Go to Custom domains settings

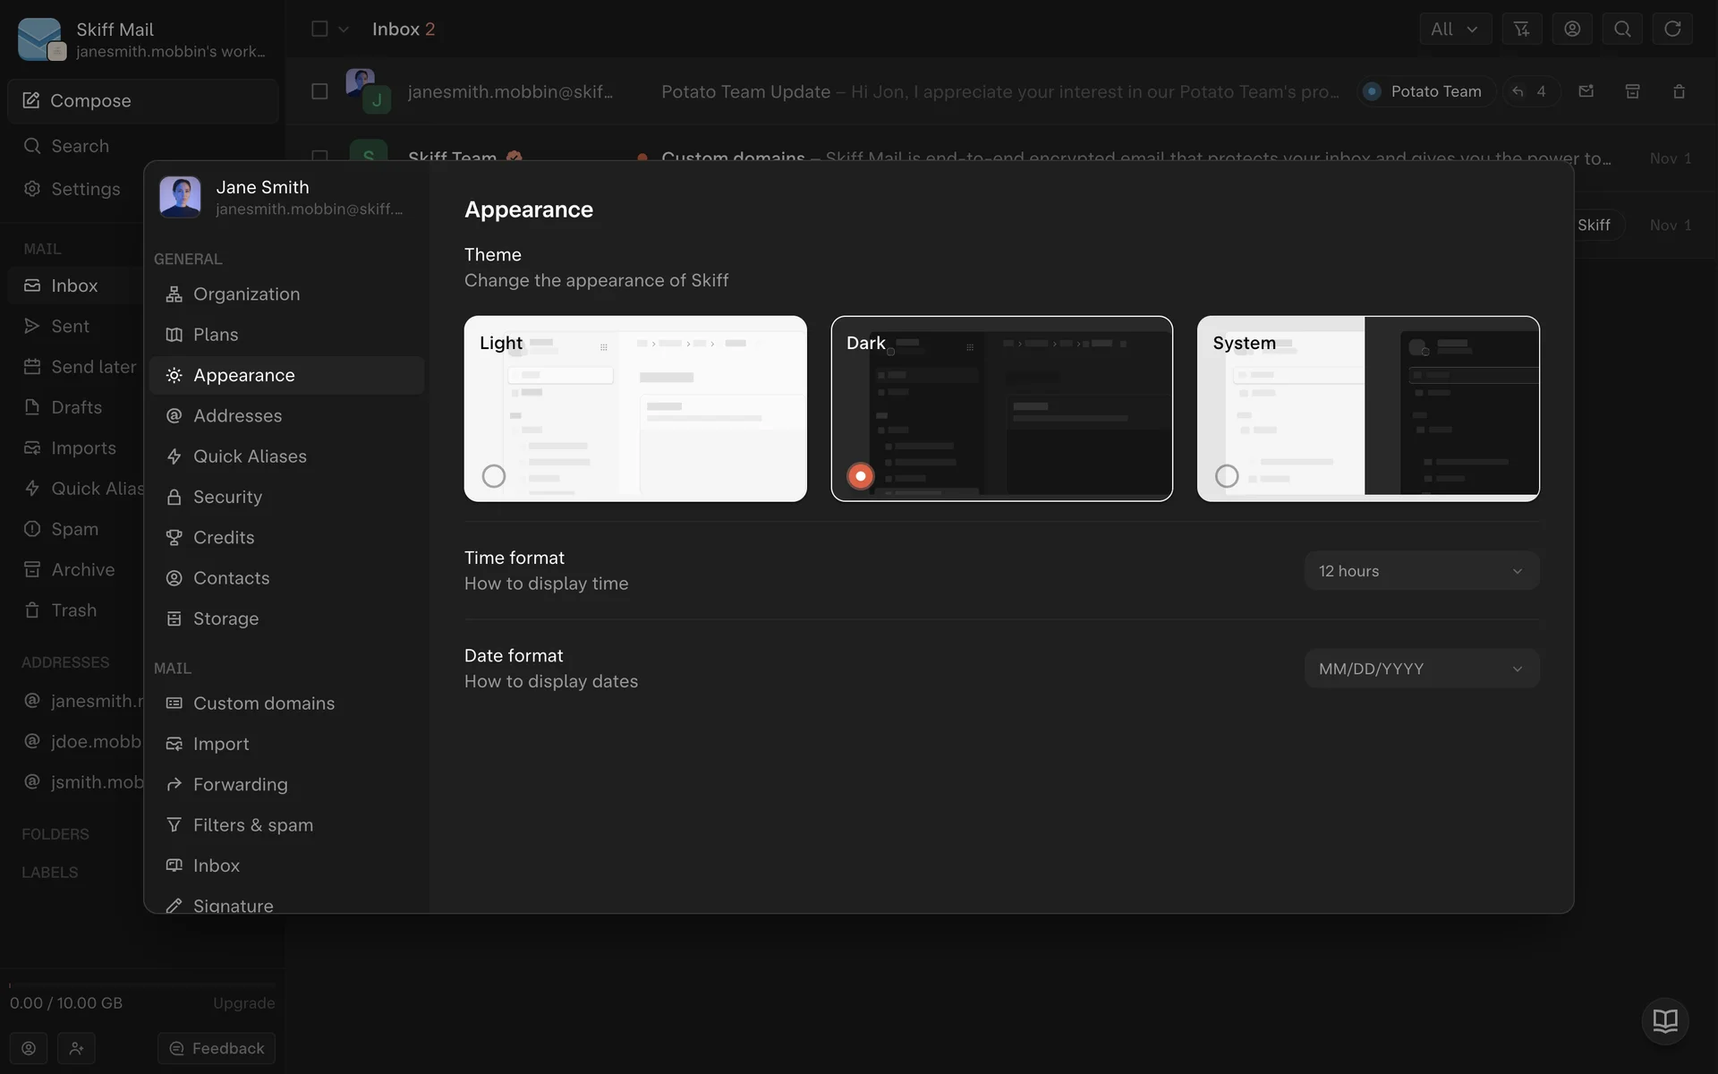click(263, 703)
